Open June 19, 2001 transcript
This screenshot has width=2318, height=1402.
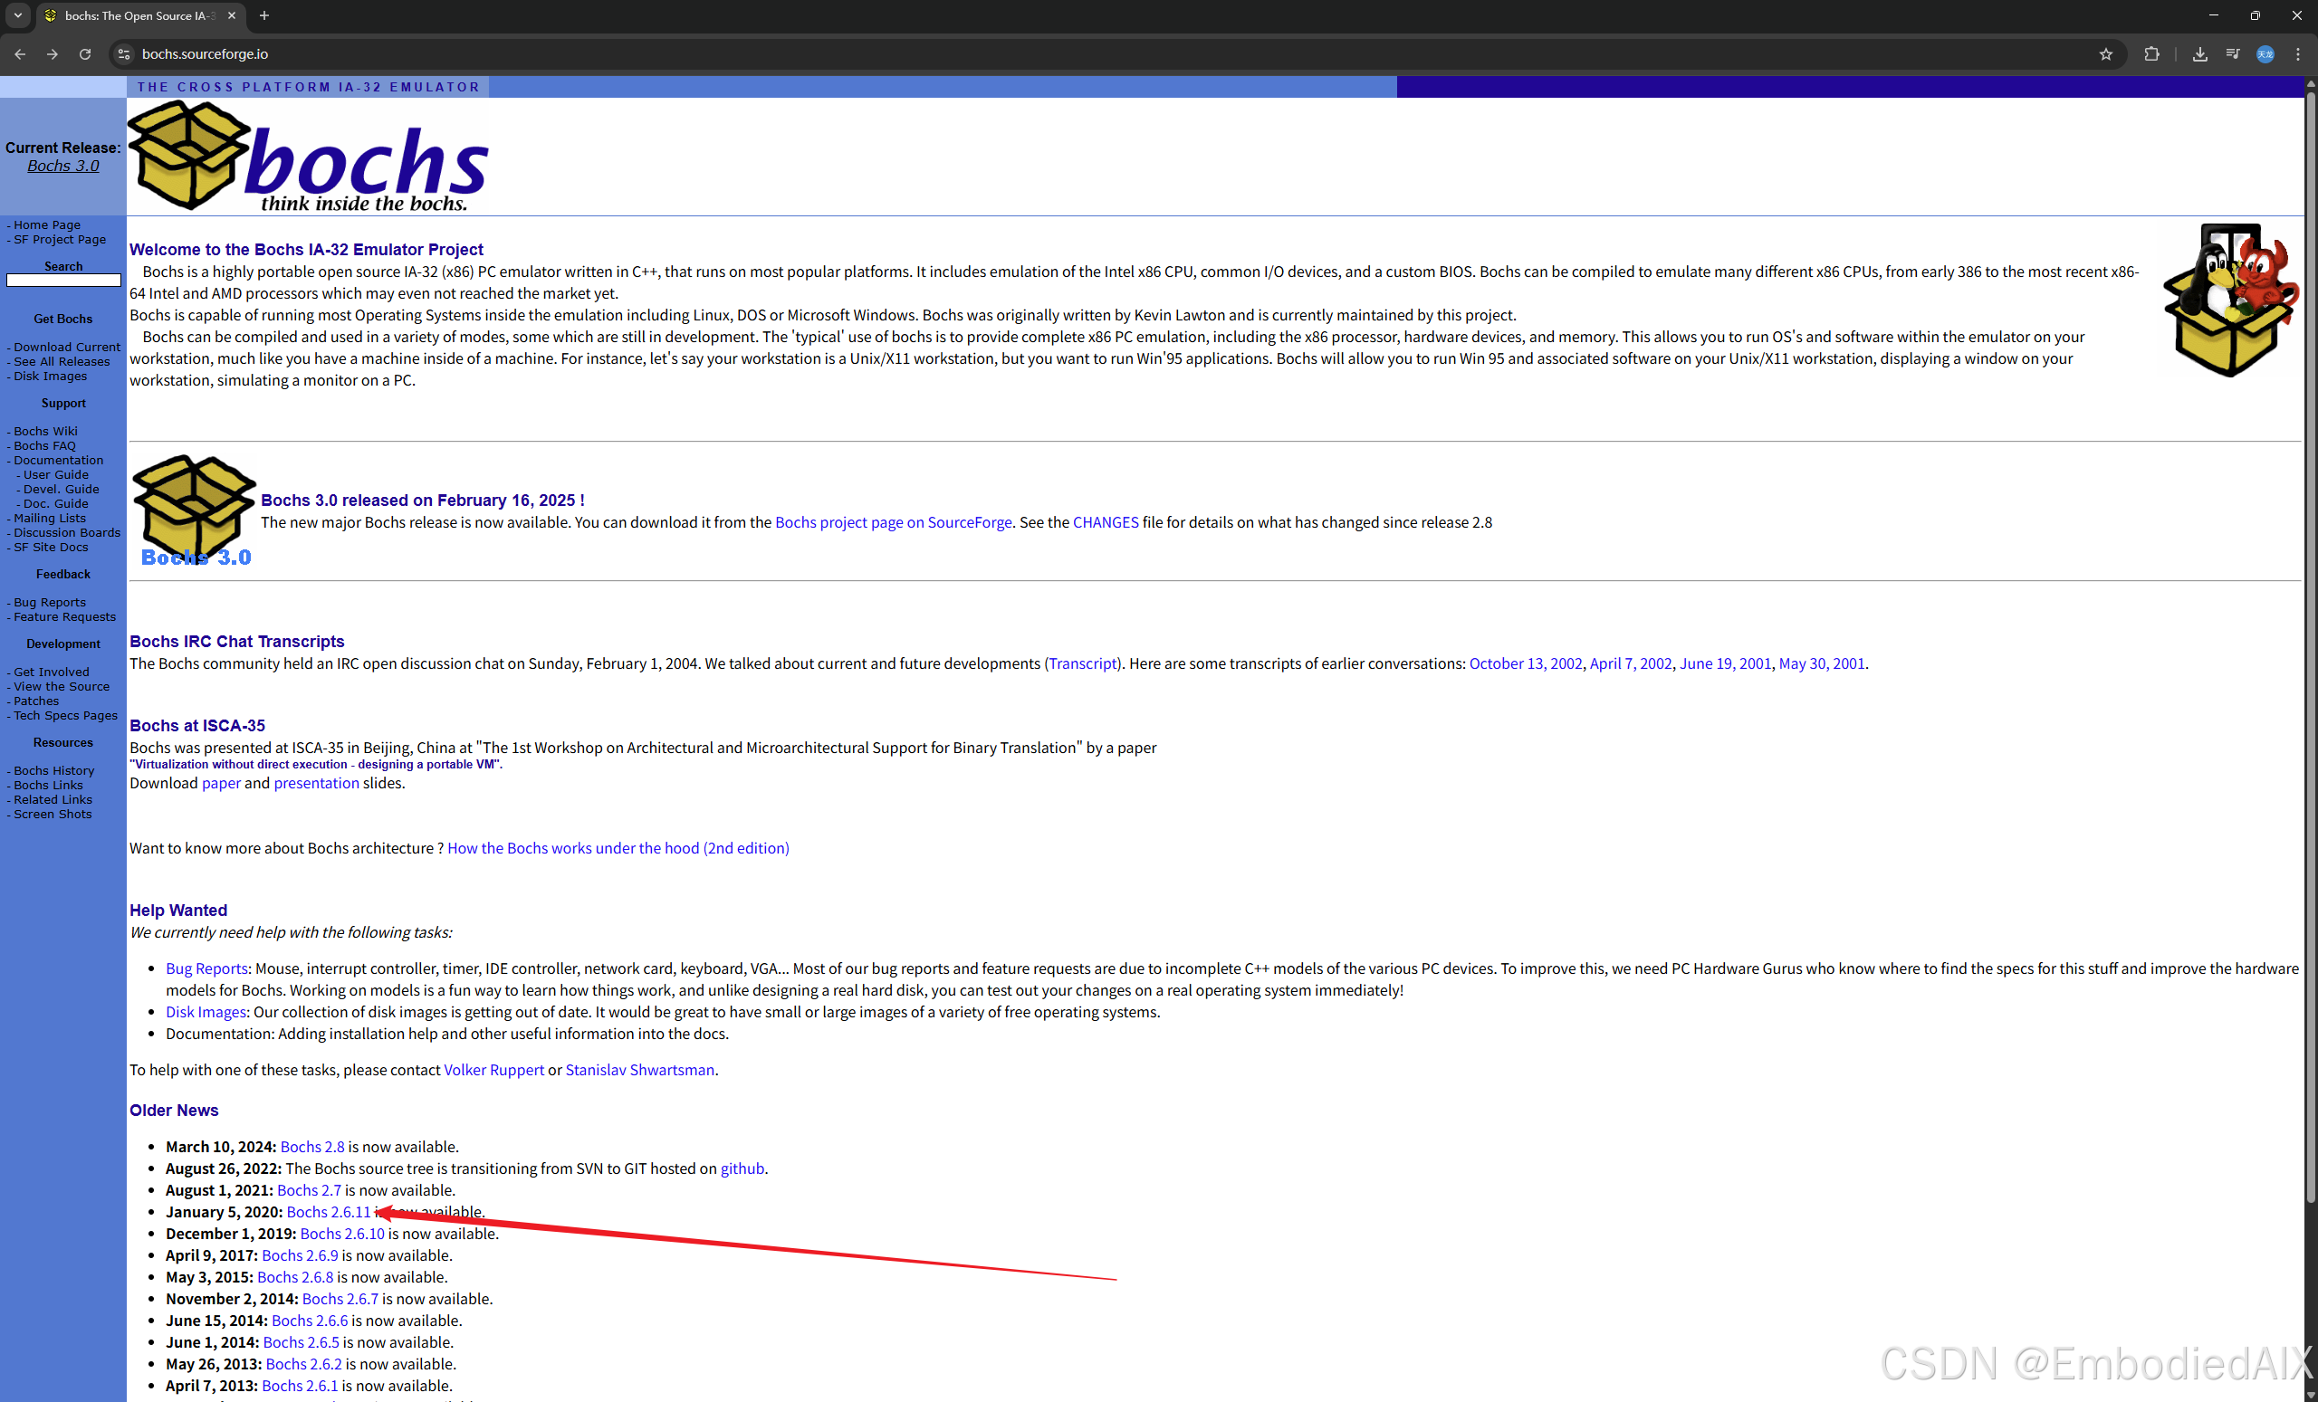(x=1725, y=663)
